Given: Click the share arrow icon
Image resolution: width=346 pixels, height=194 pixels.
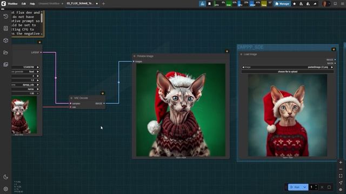Looking at the screenshot, I should click(315, 4).
